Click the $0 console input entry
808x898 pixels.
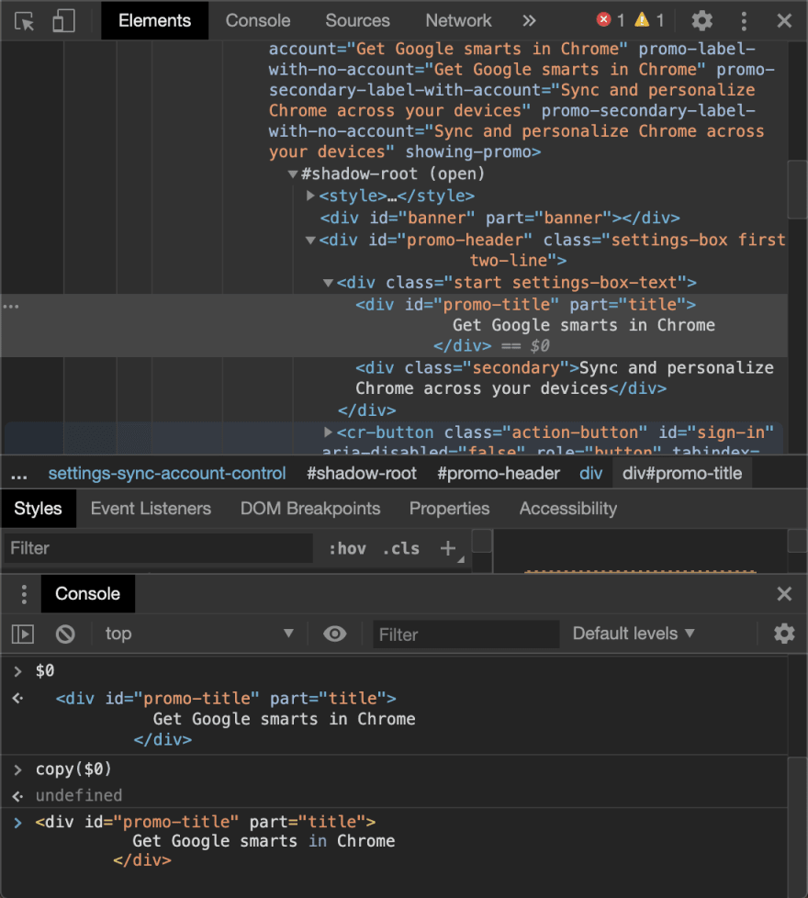(45, 670)
